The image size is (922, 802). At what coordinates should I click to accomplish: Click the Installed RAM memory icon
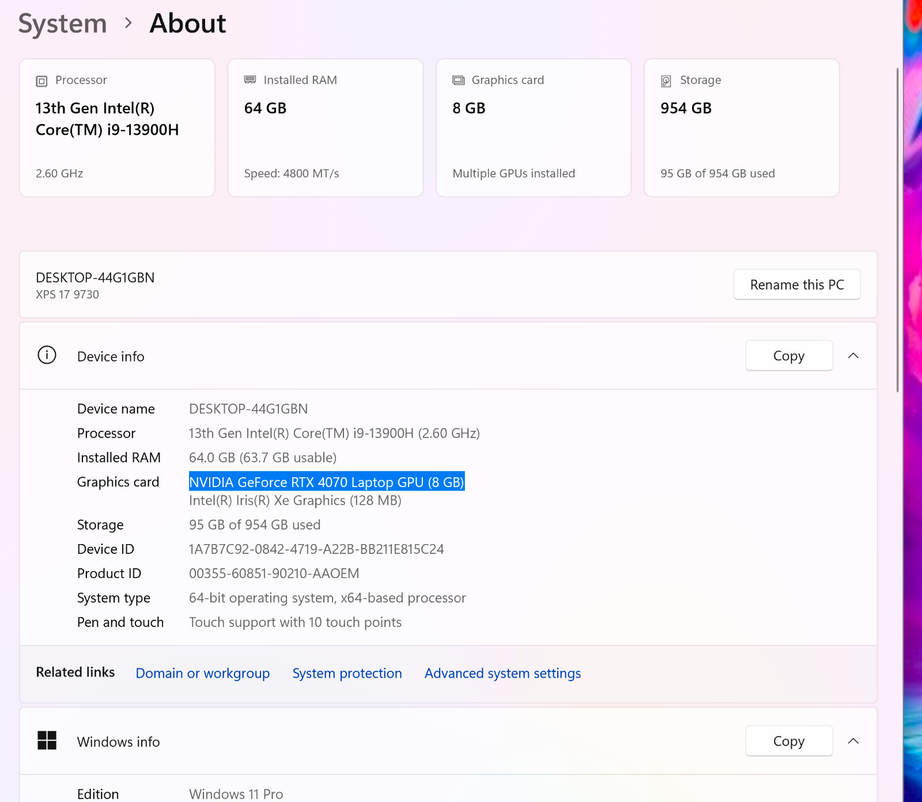[250, 79]
